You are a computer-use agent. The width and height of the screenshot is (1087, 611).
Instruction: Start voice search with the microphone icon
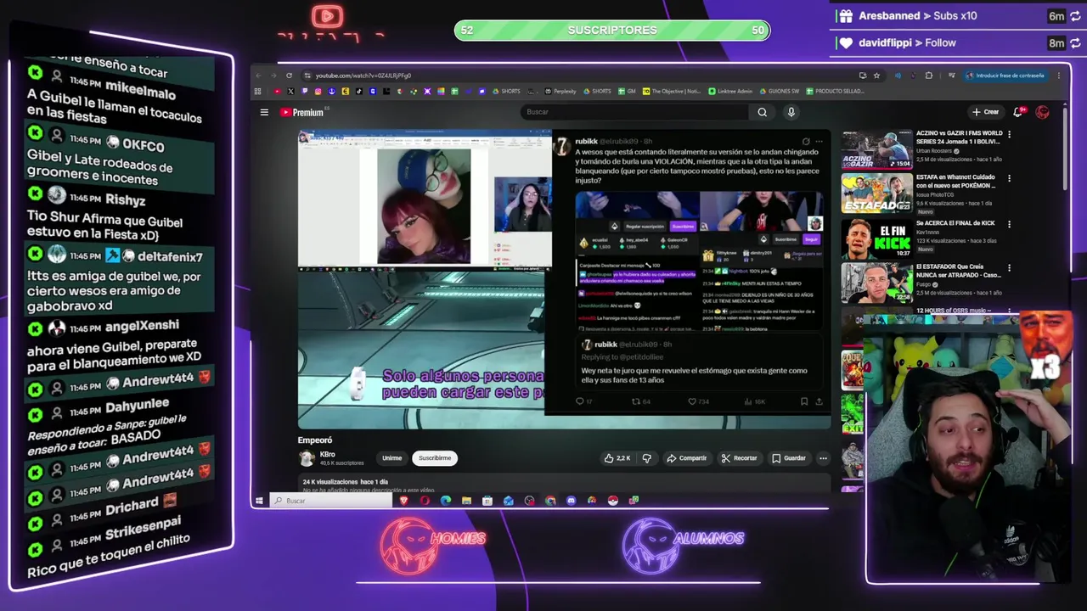coord(791,112)
